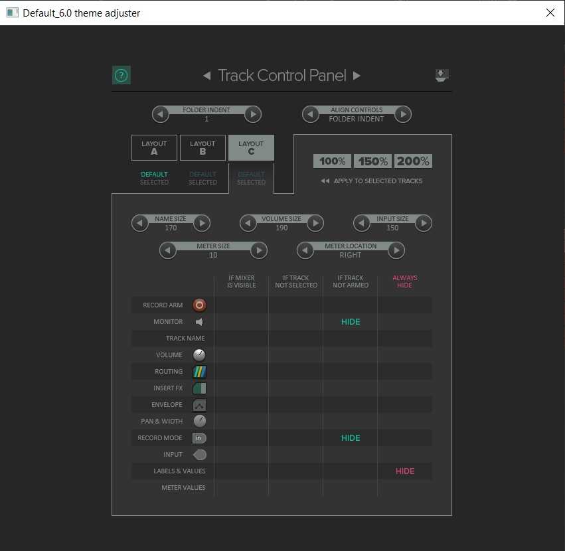The image size is (565, 551).
Task: Switch to Layout A tab
Action: [154, 148]
